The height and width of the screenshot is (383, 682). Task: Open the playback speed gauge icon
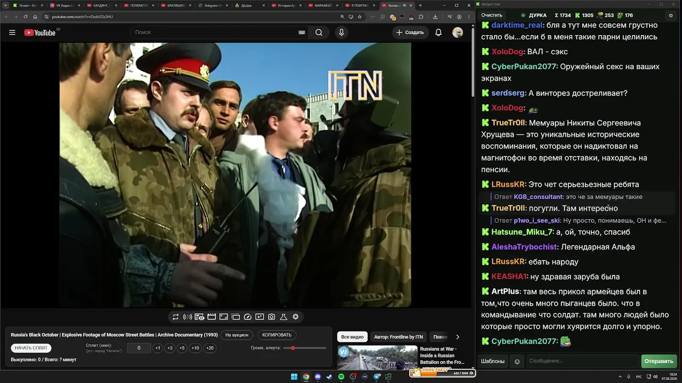[x=247, y=317]
